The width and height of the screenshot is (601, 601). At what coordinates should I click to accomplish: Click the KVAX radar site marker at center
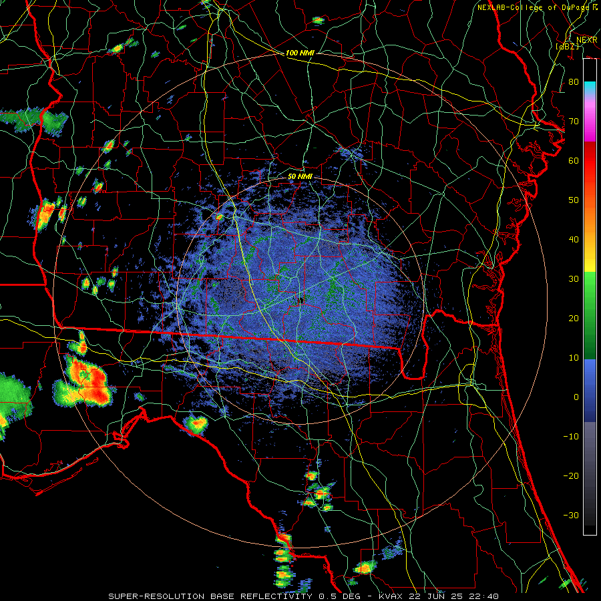[x=301, y=300]
